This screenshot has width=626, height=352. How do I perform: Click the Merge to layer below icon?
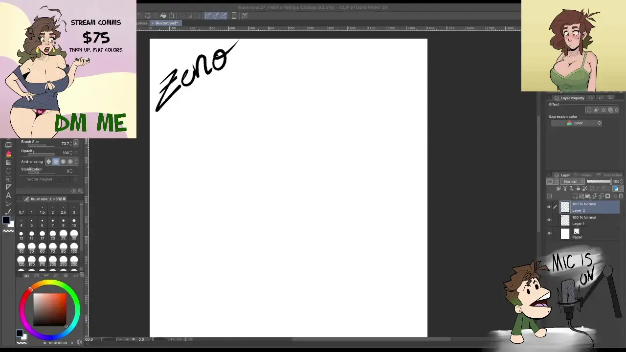[601, 197]
